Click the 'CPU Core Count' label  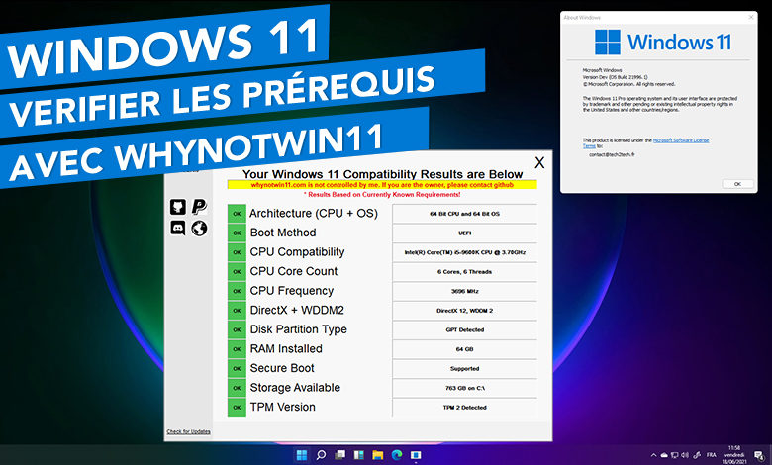pyautogui.click(x=294, y=271)
